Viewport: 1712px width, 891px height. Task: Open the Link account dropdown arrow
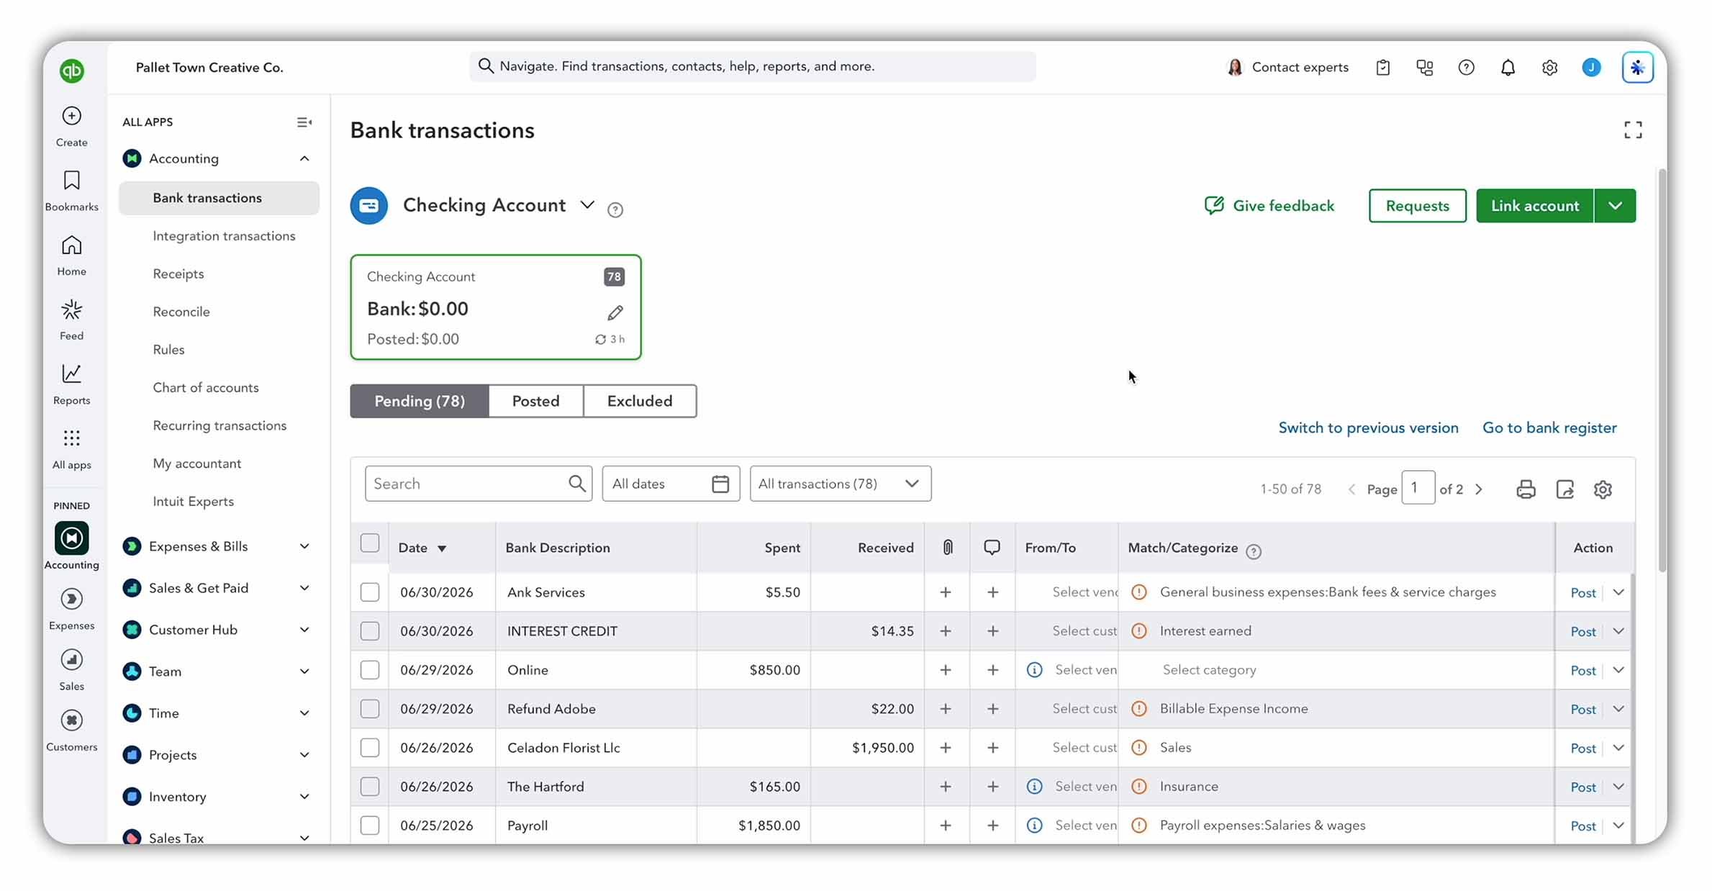[1615, 206]
